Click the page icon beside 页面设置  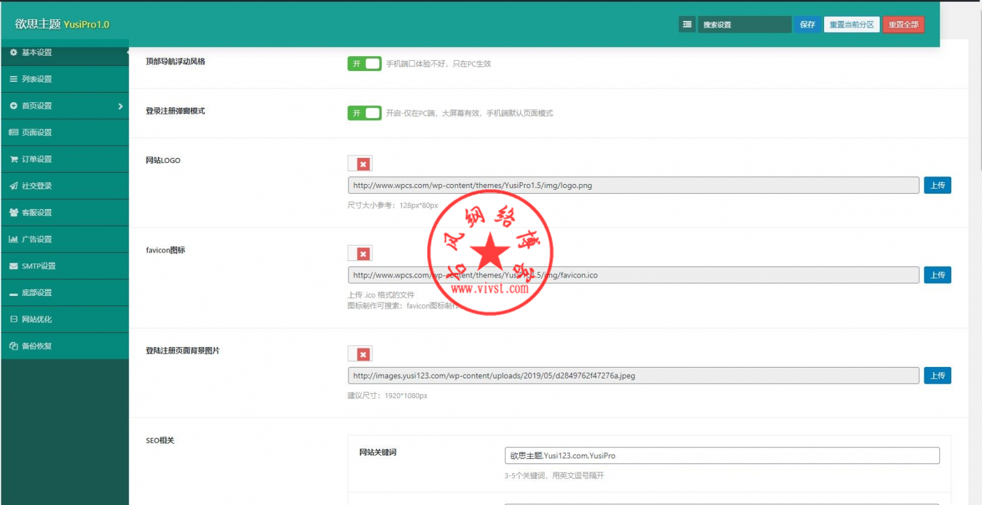tap(13, 132)
